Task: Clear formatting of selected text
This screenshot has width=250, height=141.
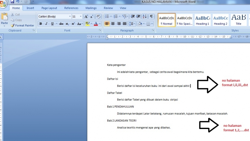Action: point(98,17)
